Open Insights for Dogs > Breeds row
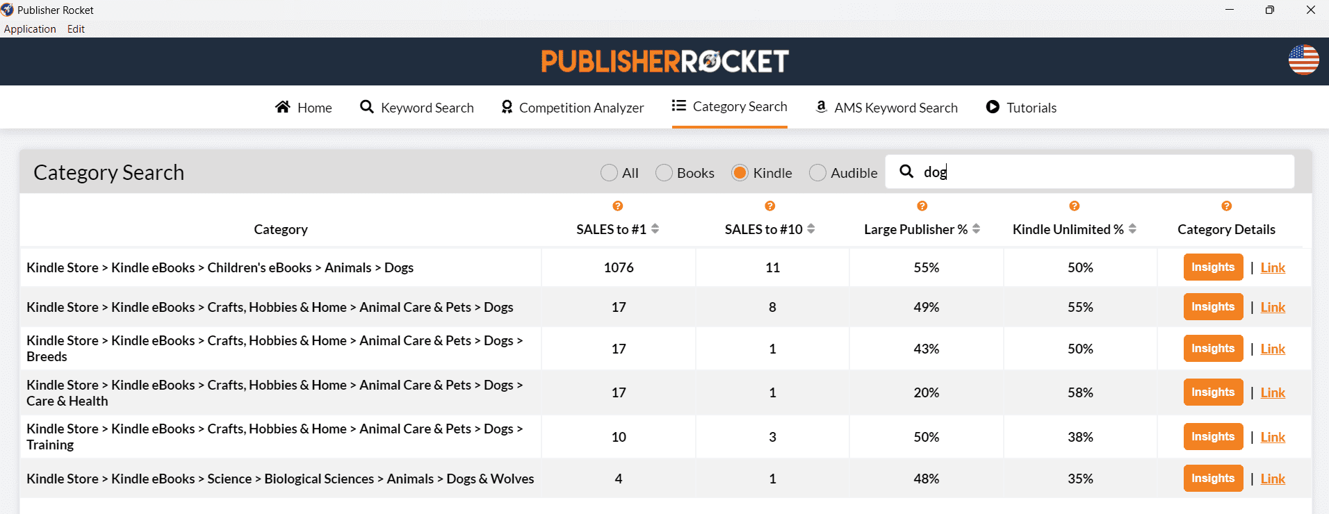 (x=1213, y=349)
